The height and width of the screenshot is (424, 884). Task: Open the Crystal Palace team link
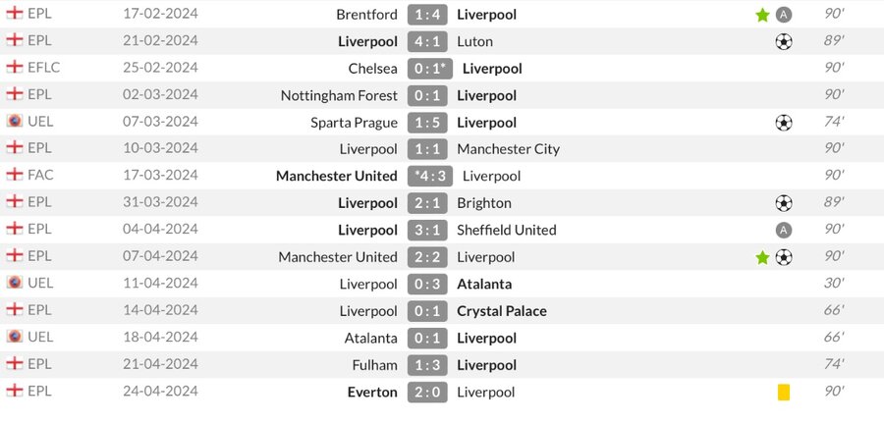(x=502, y=311)
